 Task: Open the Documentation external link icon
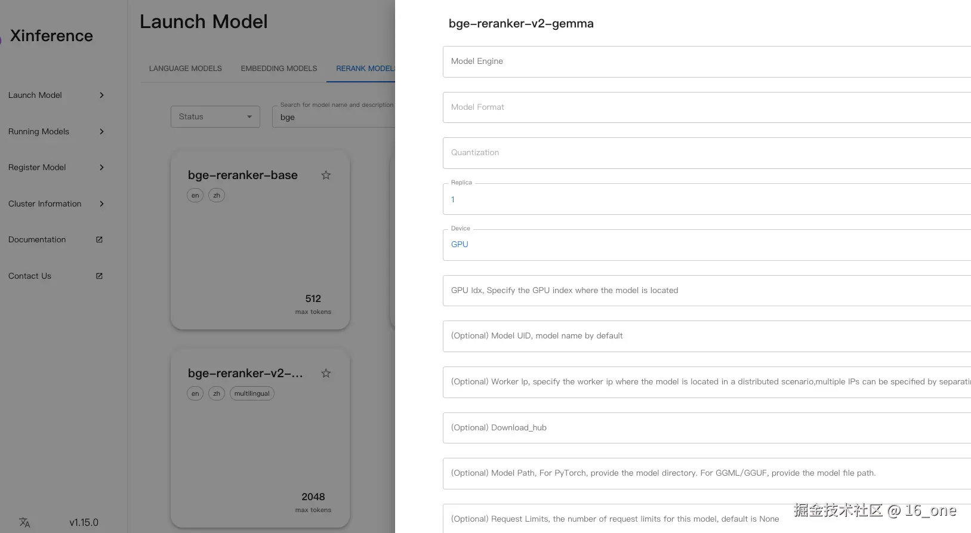[100, 239]
